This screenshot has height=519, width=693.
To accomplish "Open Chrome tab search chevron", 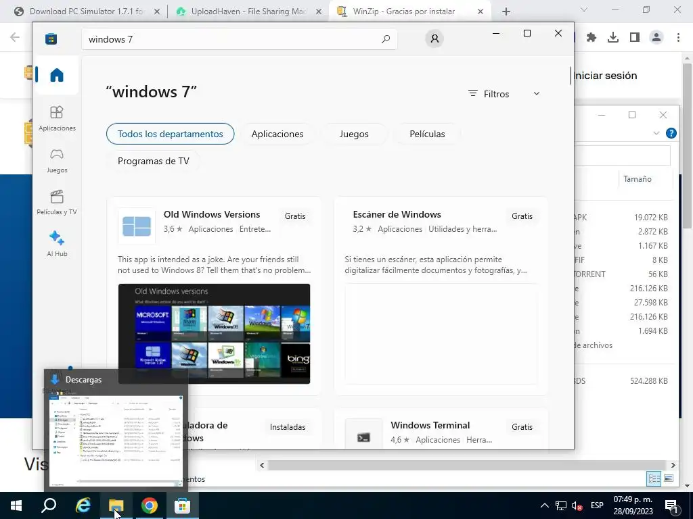I will (x=584, y=9).
